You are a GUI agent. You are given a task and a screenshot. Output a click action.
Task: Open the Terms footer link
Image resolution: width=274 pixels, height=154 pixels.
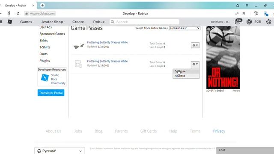[x=195, y=131]
